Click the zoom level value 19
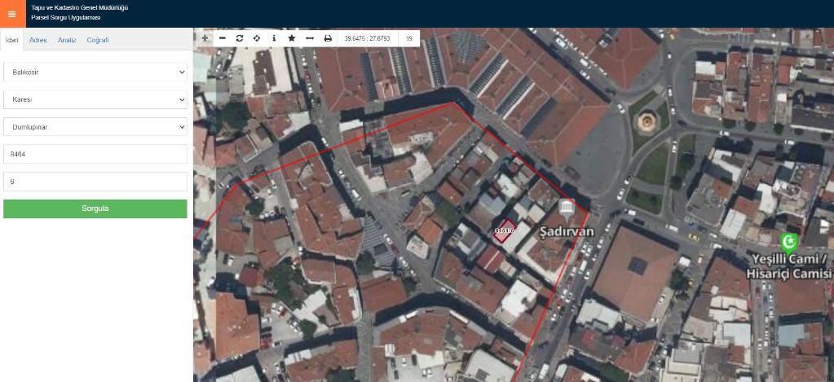The width and height of the screenshot is (834, 382). click(409, 38)
